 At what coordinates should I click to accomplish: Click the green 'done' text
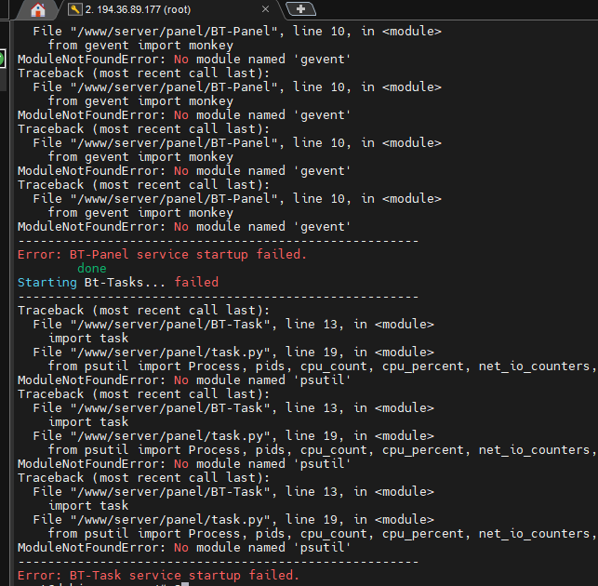pos(92,268)
